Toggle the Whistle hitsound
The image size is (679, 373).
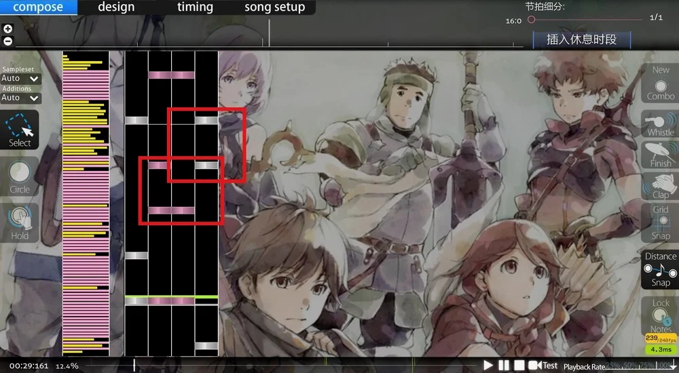tap(661, 124)
